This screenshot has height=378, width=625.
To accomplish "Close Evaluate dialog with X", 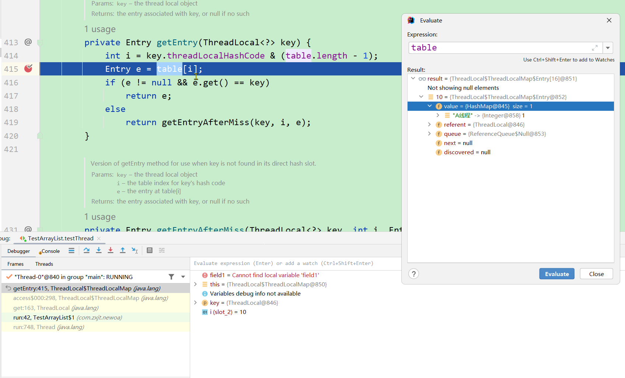I will [609, 21].
